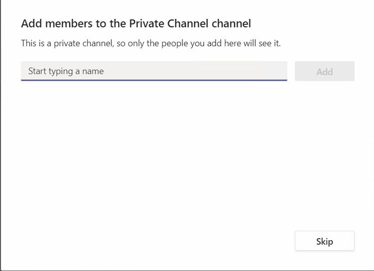Viewport: 374px width, 271px height.
Task: Click the private channel description text
Action: click(x=151, y=44)
